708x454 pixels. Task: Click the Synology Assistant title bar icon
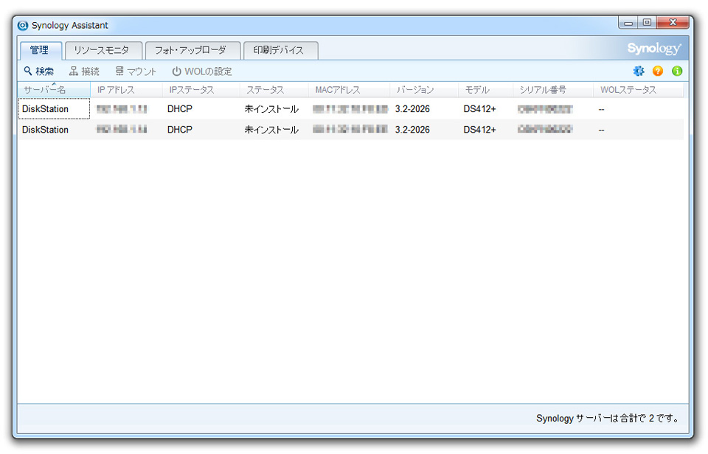click(23, 25)
